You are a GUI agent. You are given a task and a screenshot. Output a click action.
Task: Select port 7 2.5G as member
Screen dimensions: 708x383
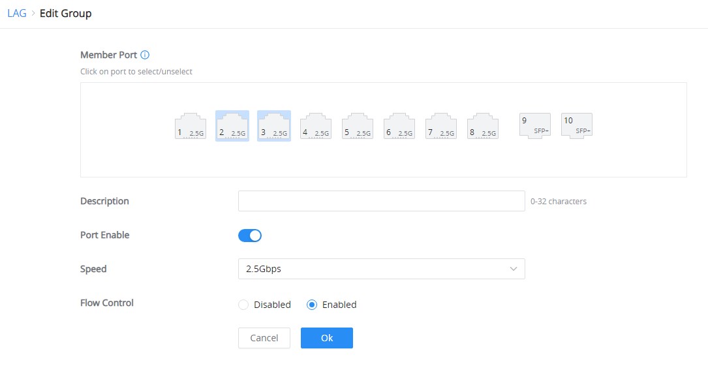coord(441,126)
